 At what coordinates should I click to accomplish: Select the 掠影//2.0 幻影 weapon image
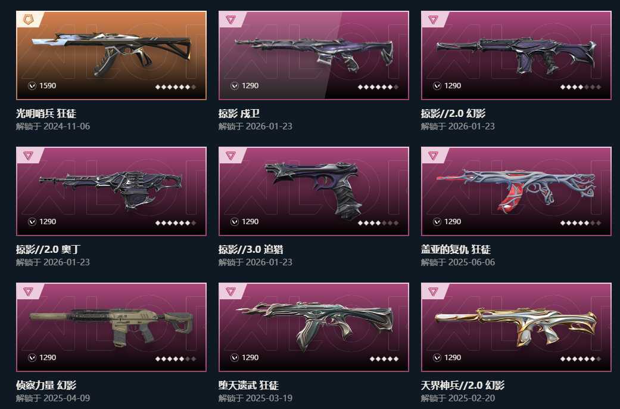tap(516, 55)
